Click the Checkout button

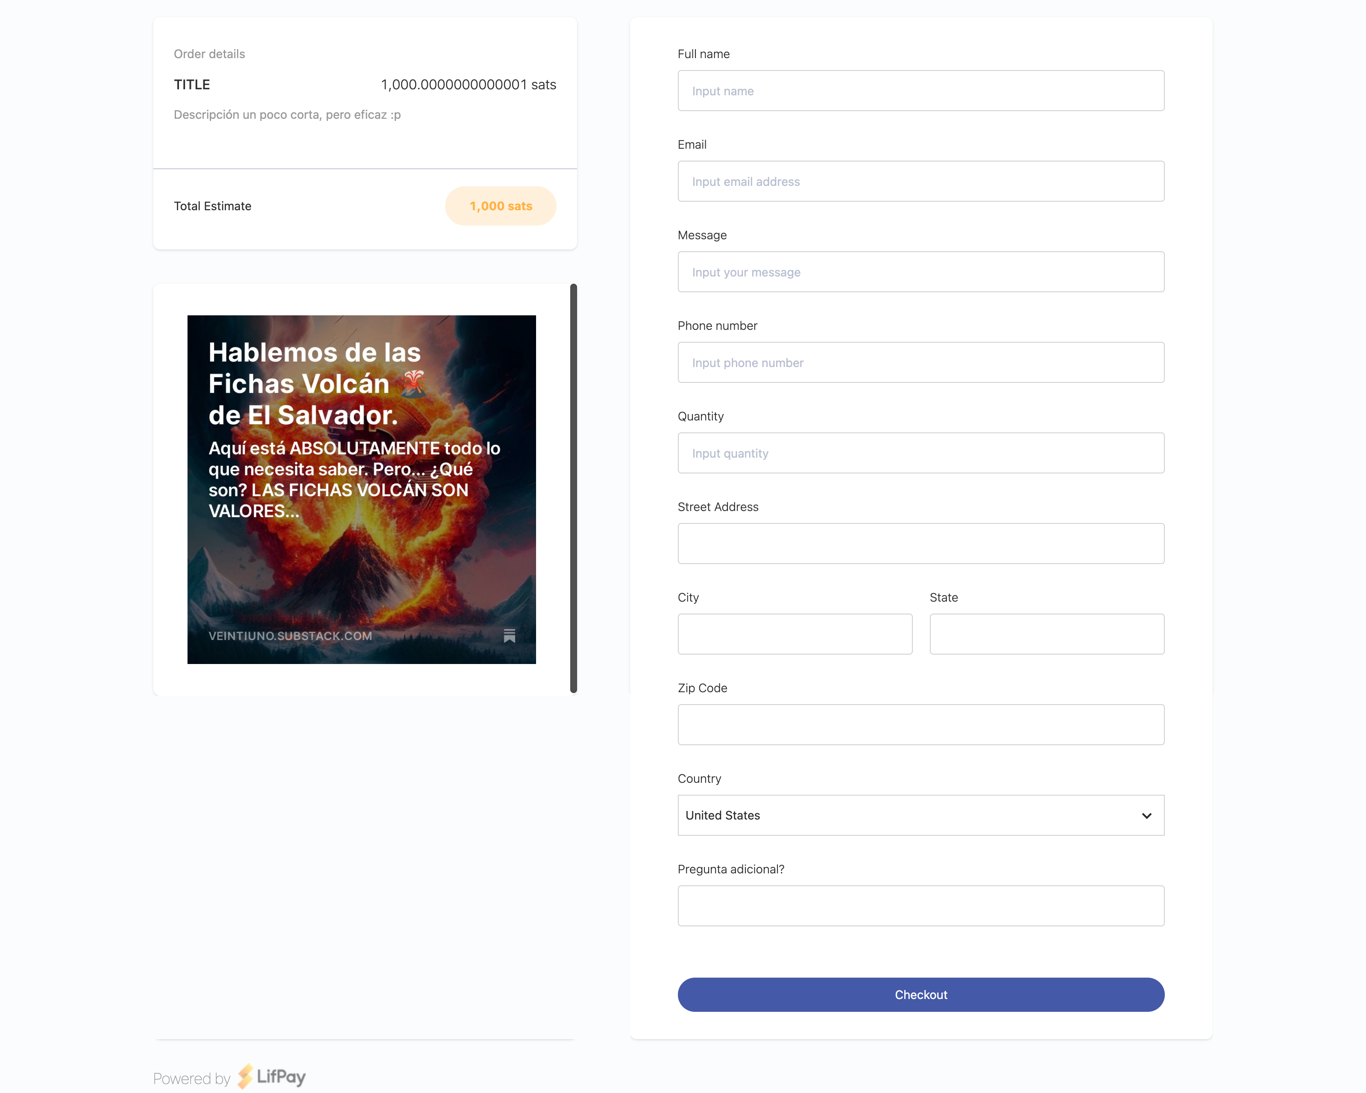[x=920, y=995]
